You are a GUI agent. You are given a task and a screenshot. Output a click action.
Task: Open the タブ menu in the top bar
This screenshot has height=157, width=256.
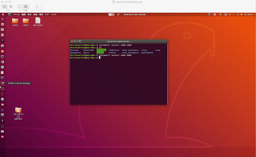[x=47, y=14]
